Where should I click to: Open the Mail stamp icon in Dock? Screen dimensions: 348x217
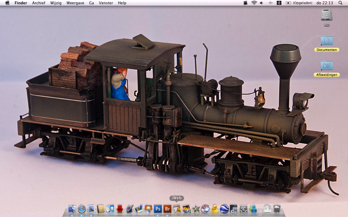(x=91, y=209)
